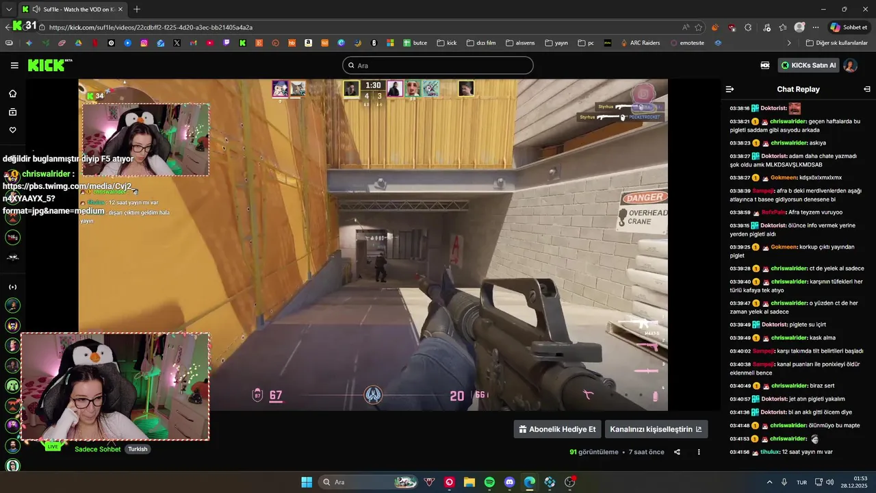876x493 pixels.
Task: Open the live broadcast icon in sidebar
Action: pyautogui.click(x=12, y=287)
